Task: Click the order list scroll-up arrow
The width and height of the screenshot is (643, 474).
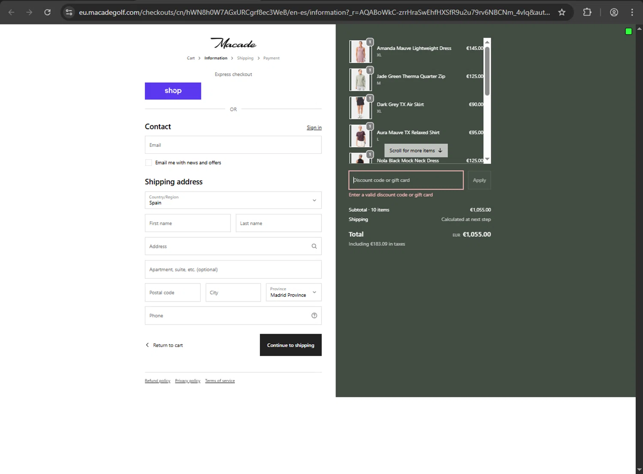Action: (x=487, y=42)
